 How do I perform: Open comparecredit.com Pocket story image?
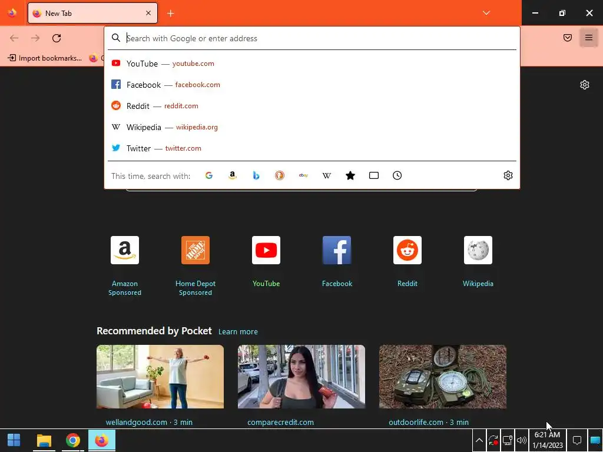301,377
